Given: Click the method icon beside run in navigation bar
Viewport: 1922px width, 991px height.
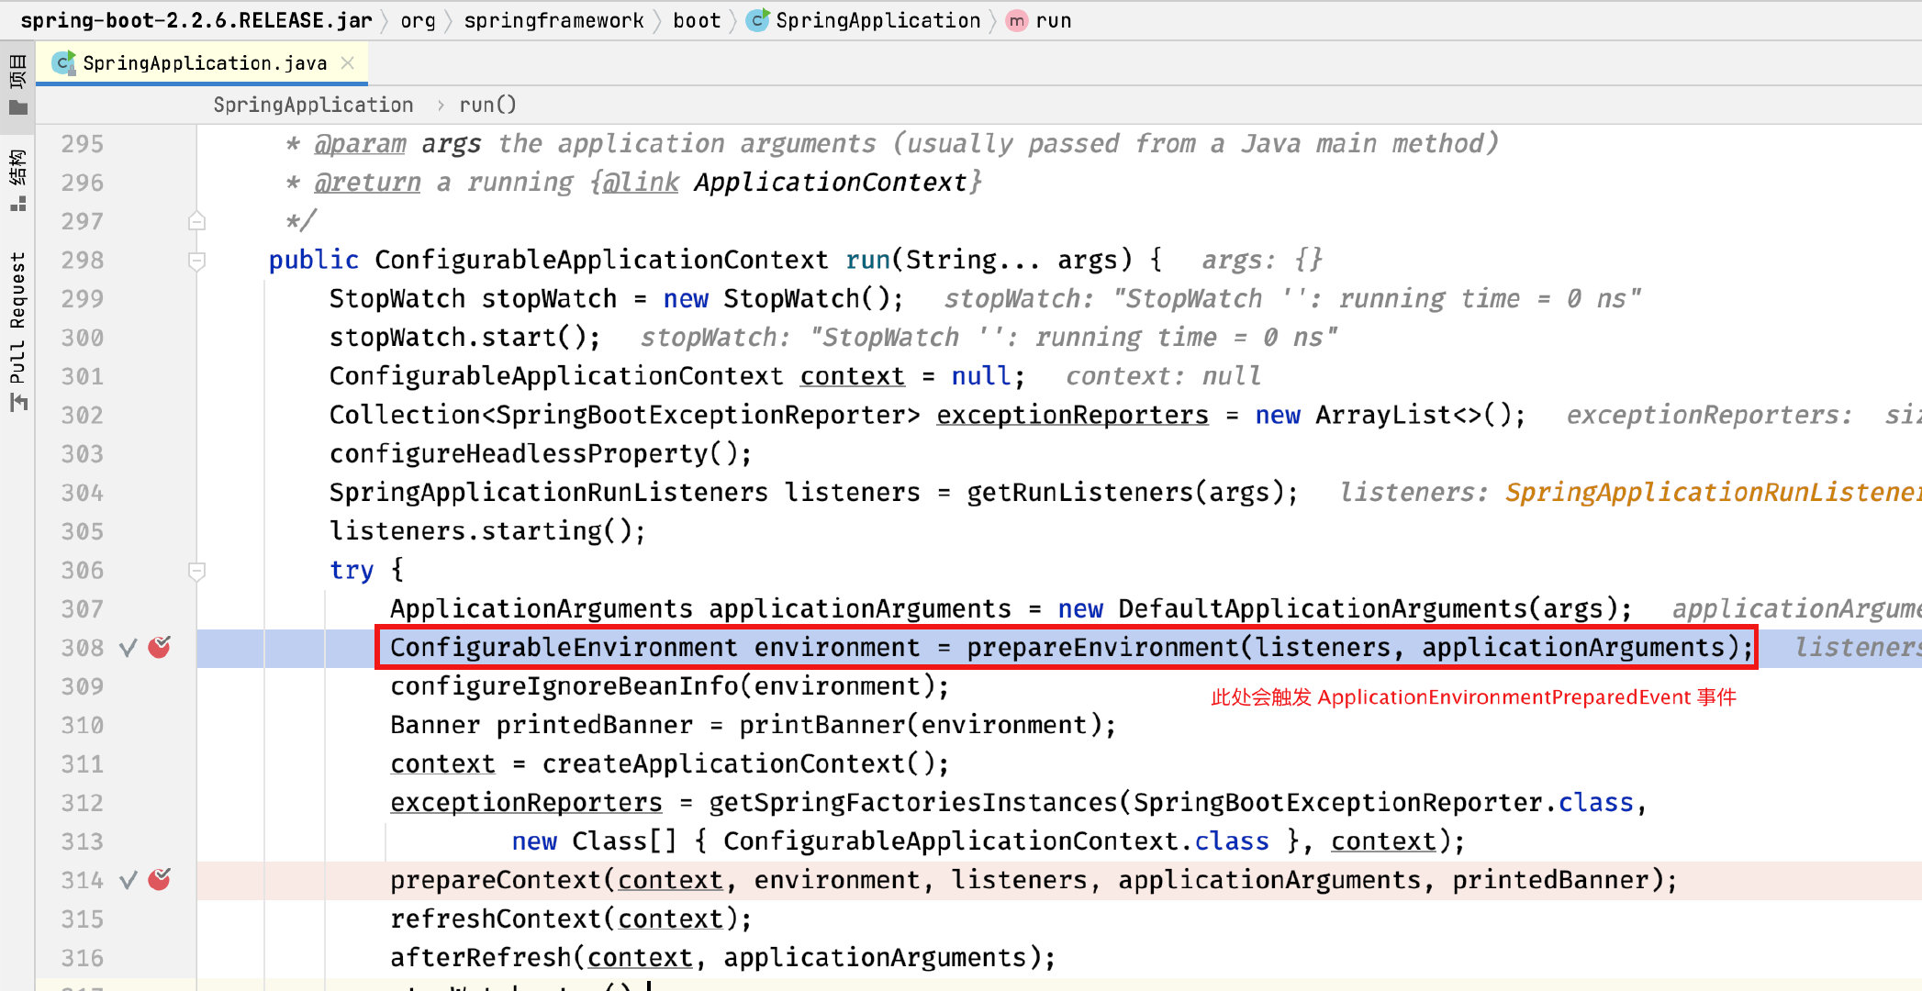Looking at the screenshot, I should (1017, 20).
